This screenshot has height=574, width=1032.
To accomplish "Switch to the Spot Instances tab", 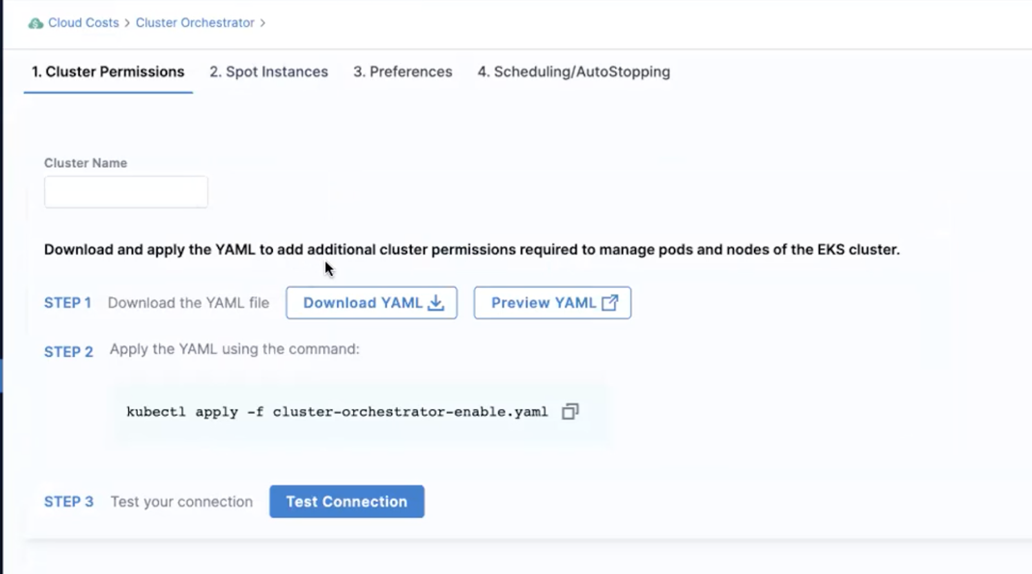I will click(268, 72).
